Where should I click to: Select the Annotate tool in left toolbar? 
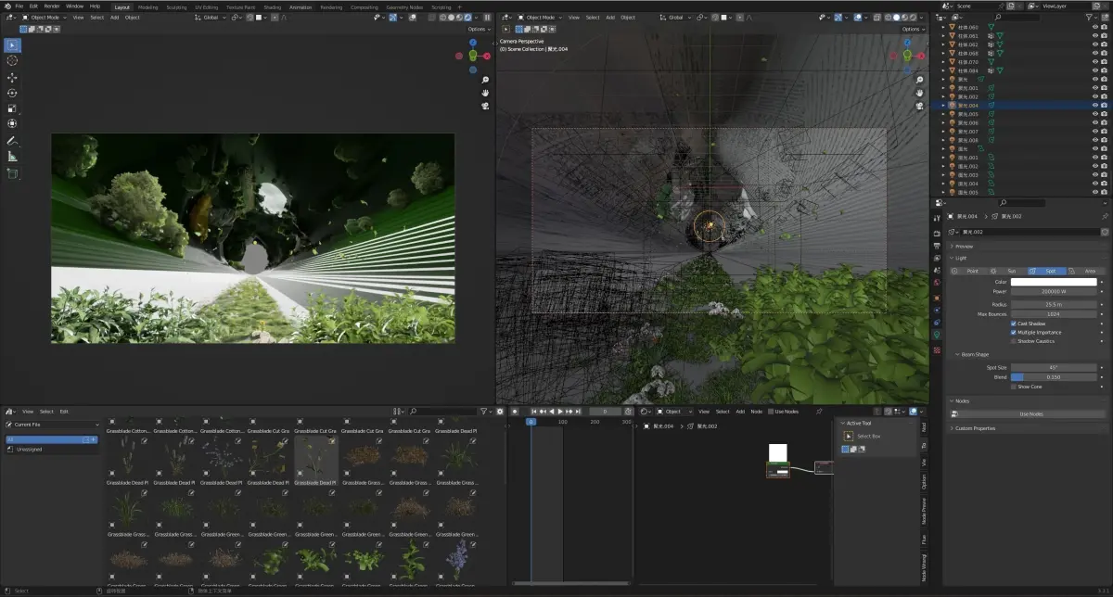click(x=12, y=141)
